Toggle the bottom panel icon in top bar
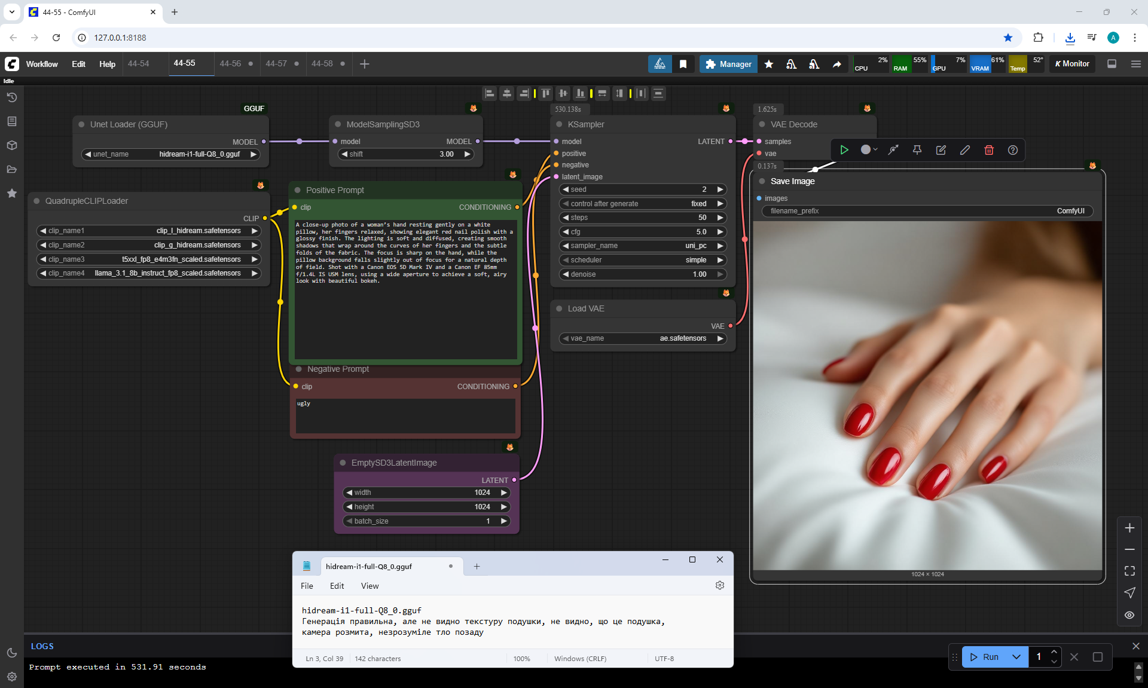 (x=1112, y=64)
